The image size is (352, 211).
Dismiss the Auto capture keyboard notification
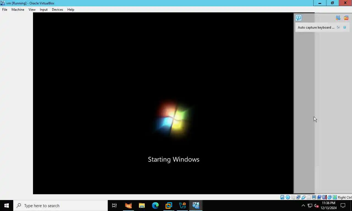pyautogui.click(x=345, y=27)
